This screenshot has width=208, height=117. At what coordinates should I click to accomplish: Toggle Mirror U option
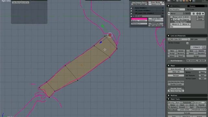tap(175, 24)
